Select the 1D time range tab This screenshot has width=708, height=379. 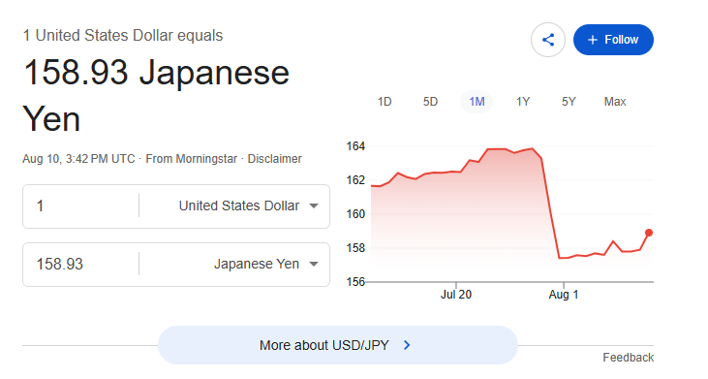point(385,102)
